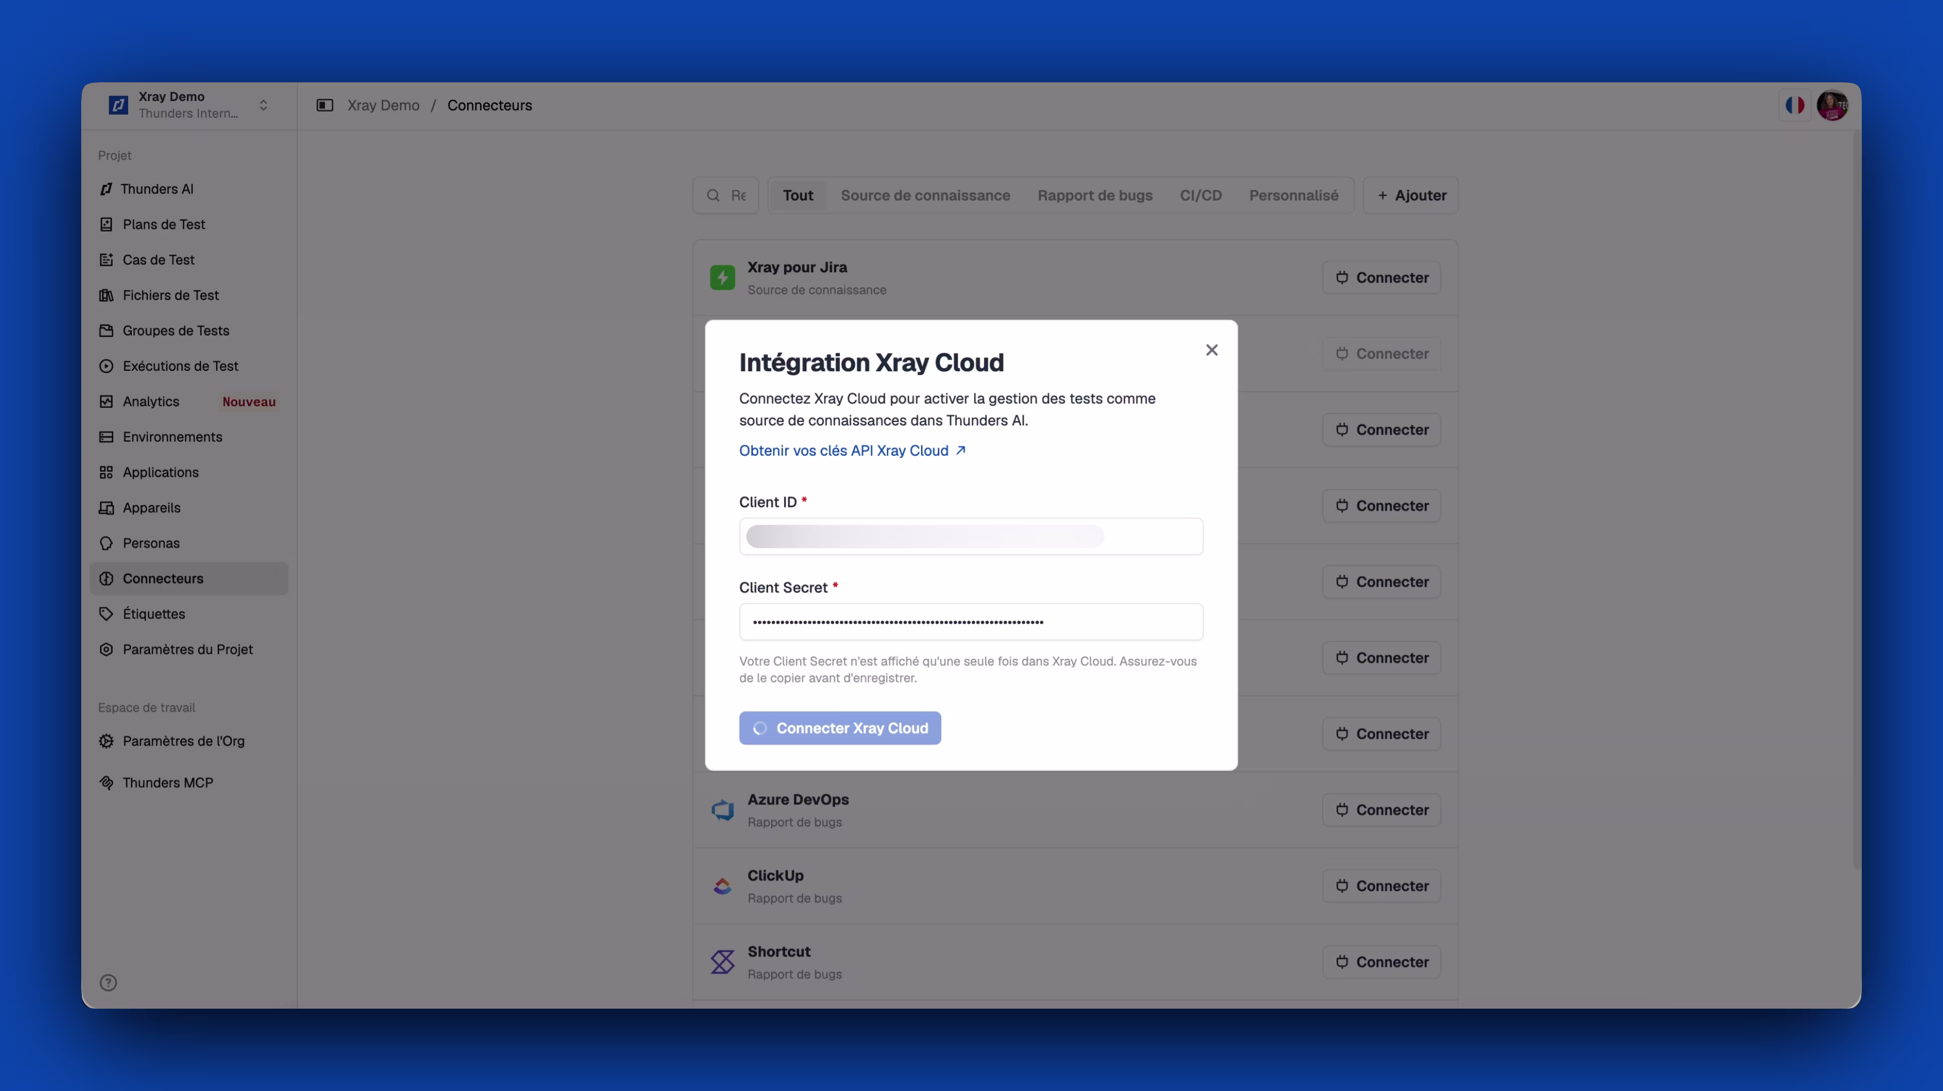Click the Thunders logo in the sidebar header
Screen dimensions: 1943x1091
[119, 105]
